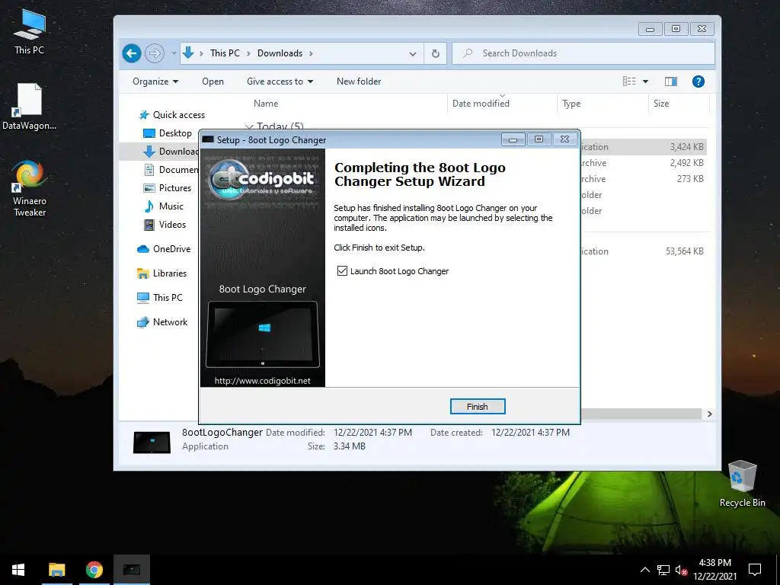
Task: Click the 8oot Logo Changer taskbar icon
Action: (x=132, y=570)
